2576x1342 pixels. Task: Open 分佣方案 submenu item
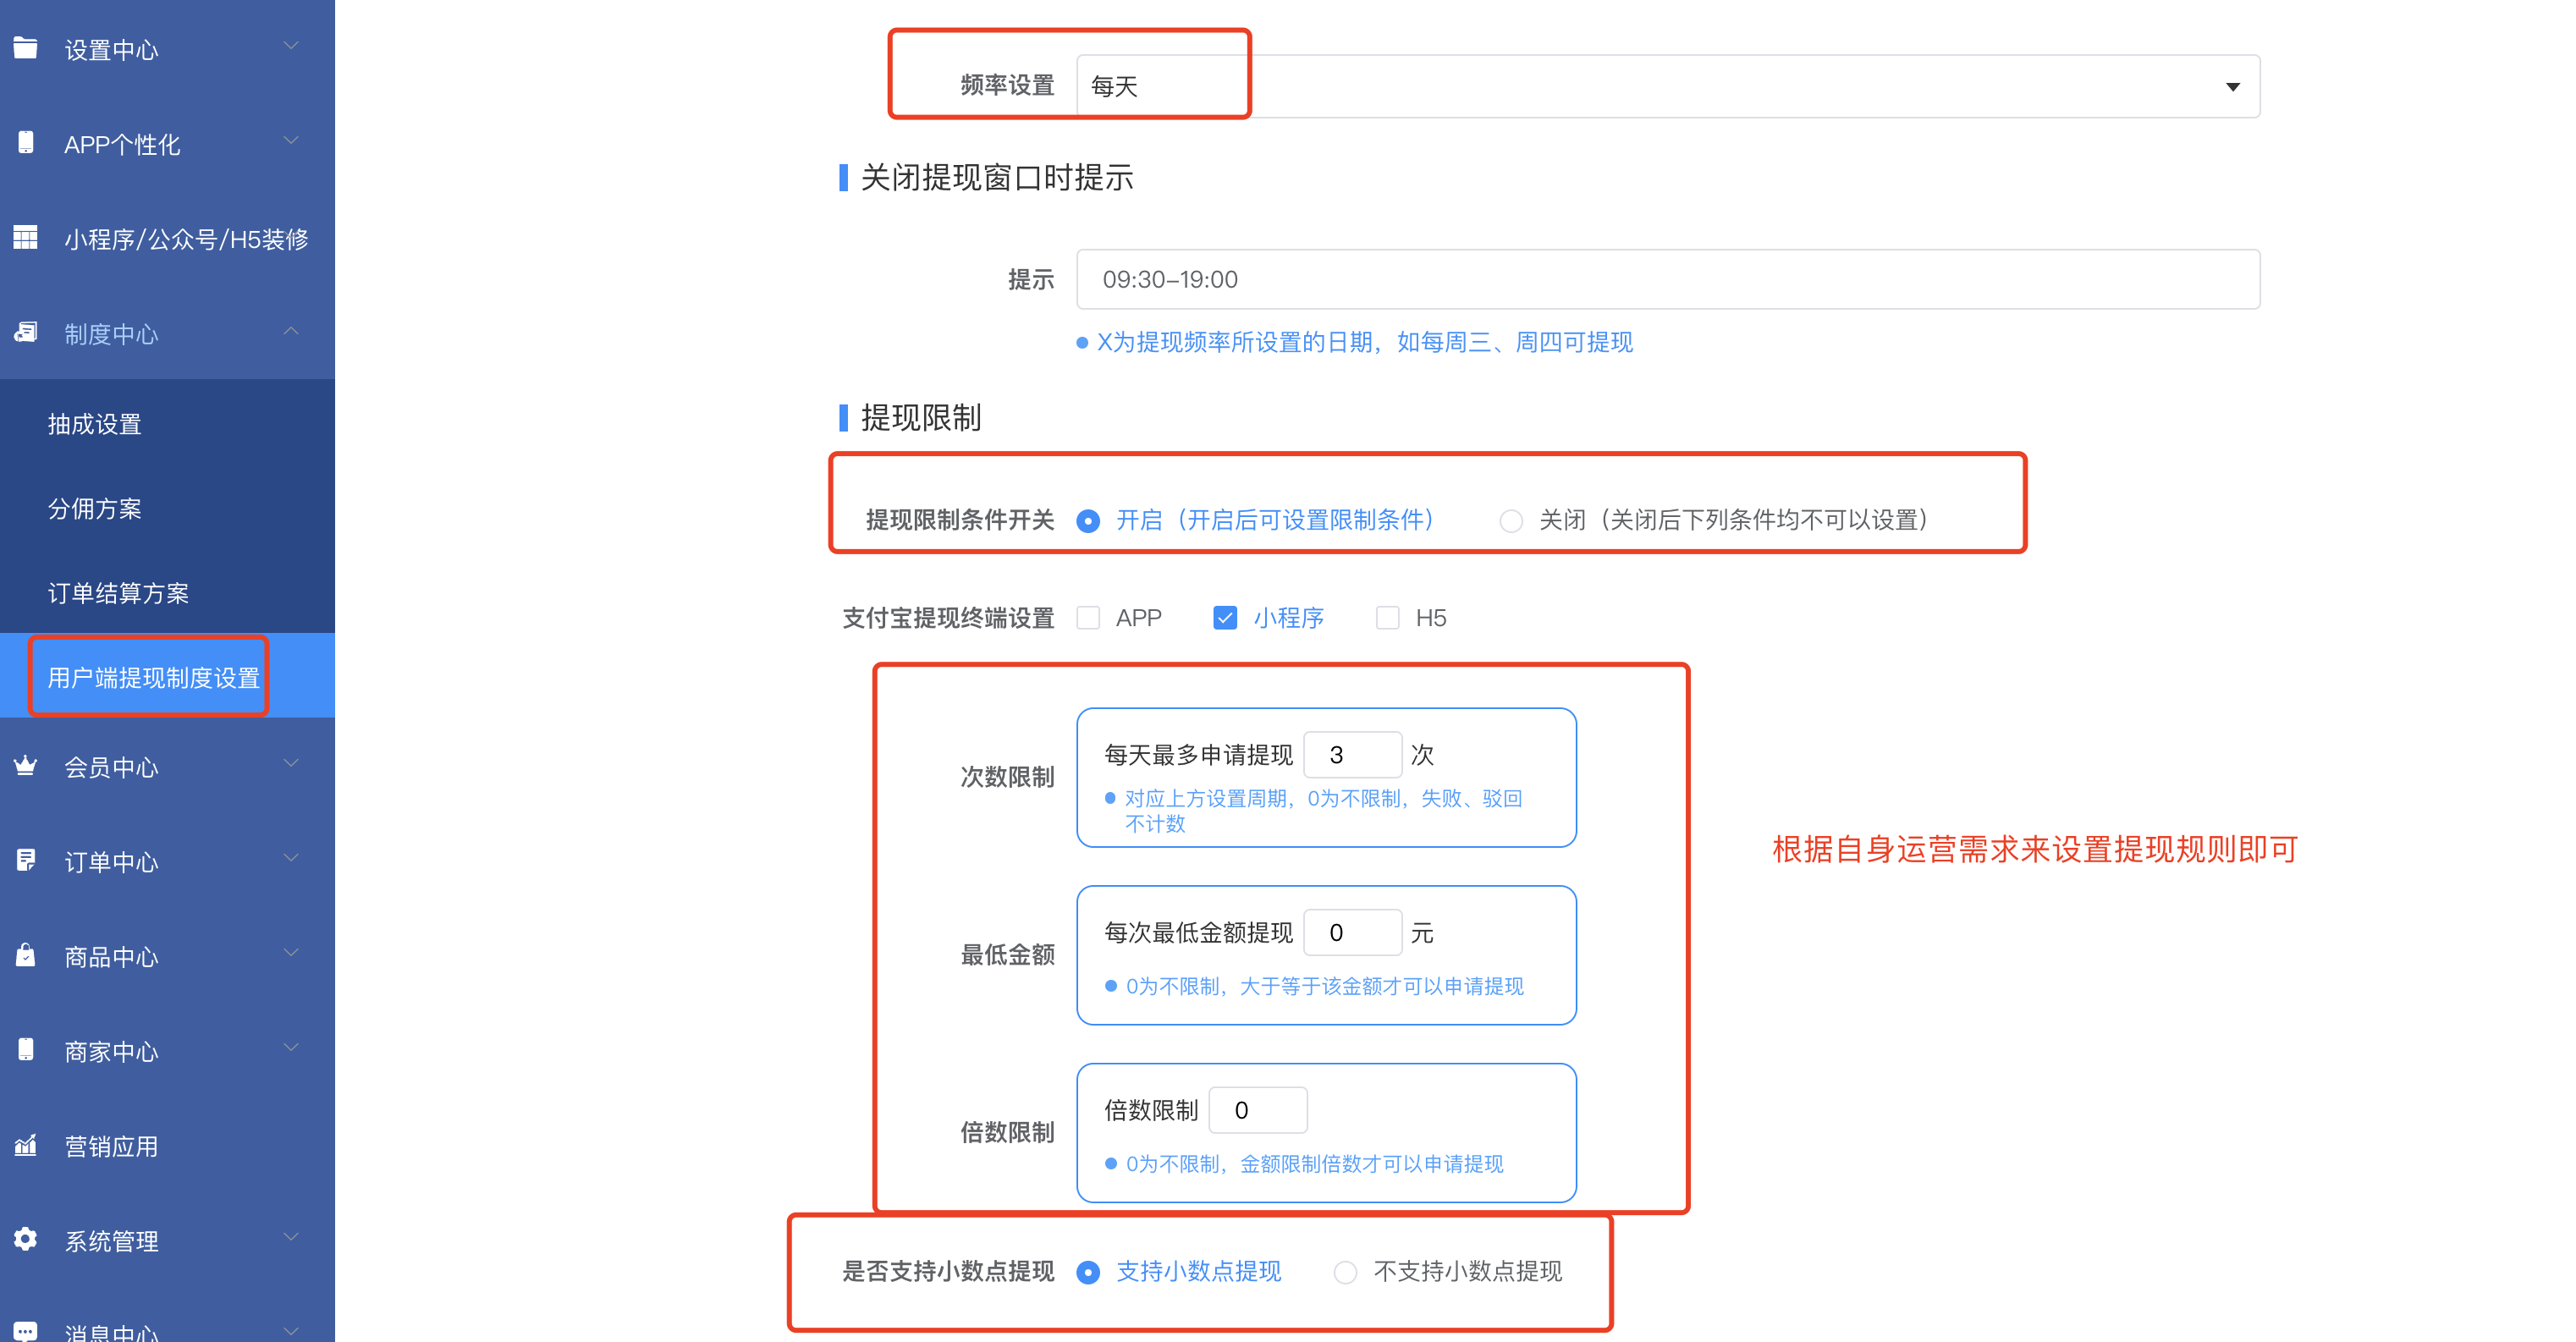pyautogui.click(x=167, y=509)
